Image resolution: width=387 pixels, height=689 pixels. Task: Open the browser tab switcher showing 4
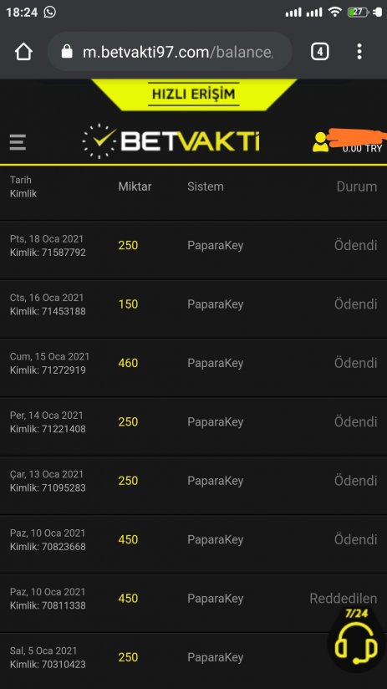(319, 52)
